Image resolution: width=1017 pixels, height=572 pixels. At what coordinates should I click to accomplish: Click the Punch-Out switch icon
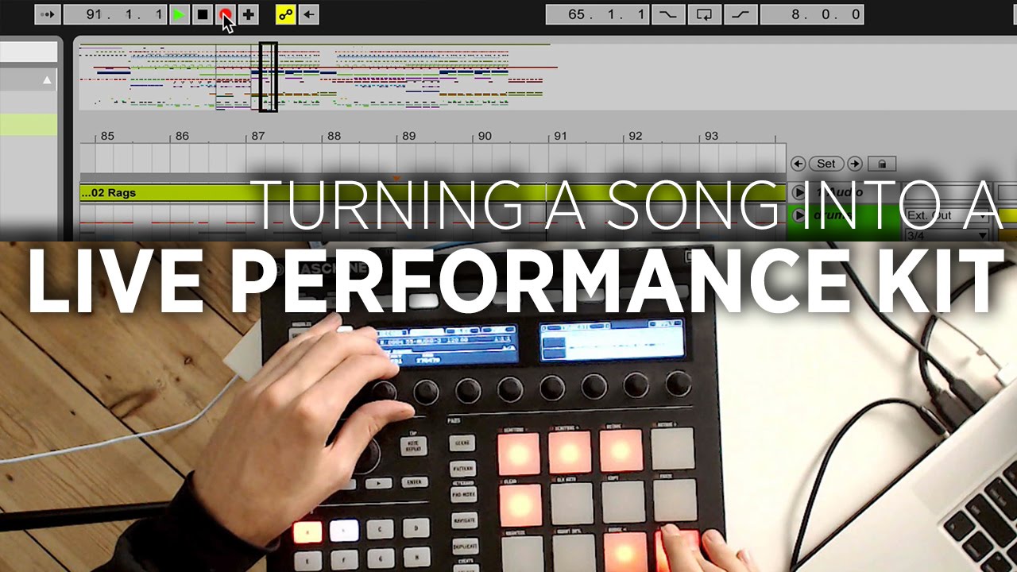point(740,14)
